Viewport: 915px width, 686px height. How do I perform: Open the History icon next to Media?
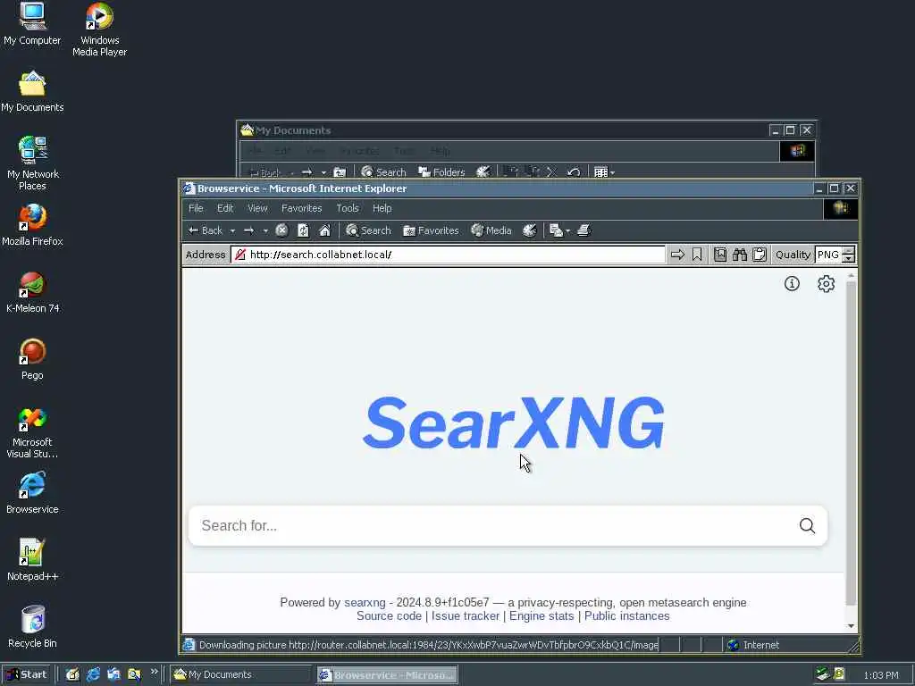coord(529,230)
